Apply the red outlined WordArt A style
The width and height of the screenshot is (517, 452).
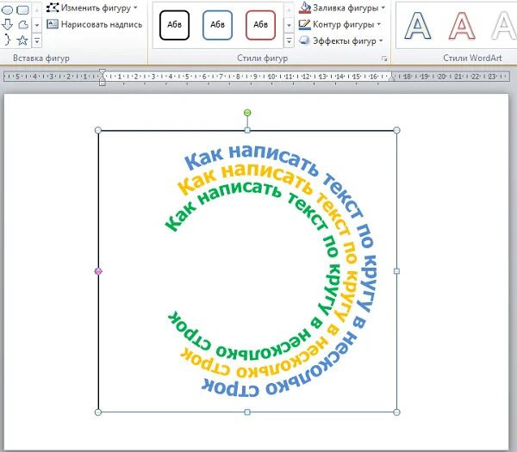462,26
